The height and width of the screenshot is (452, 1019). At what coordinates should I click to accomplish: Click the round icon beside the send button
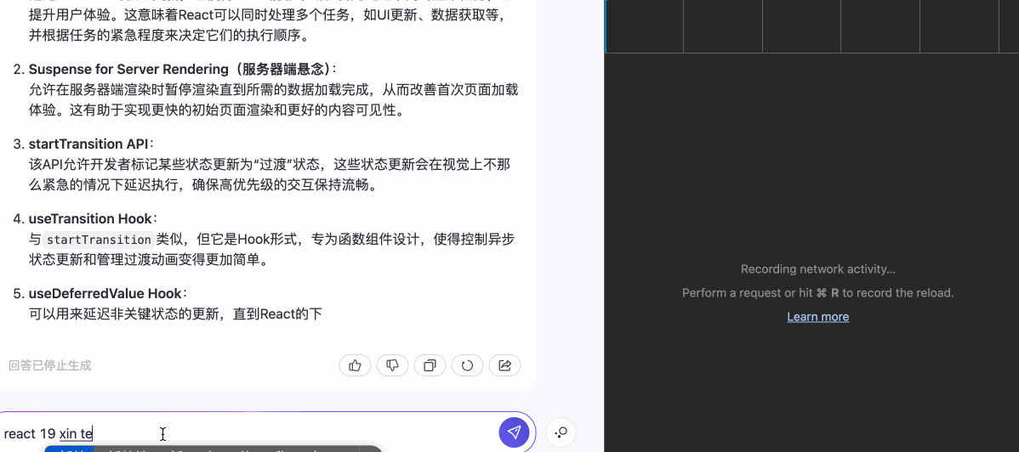tap(561, 432)
